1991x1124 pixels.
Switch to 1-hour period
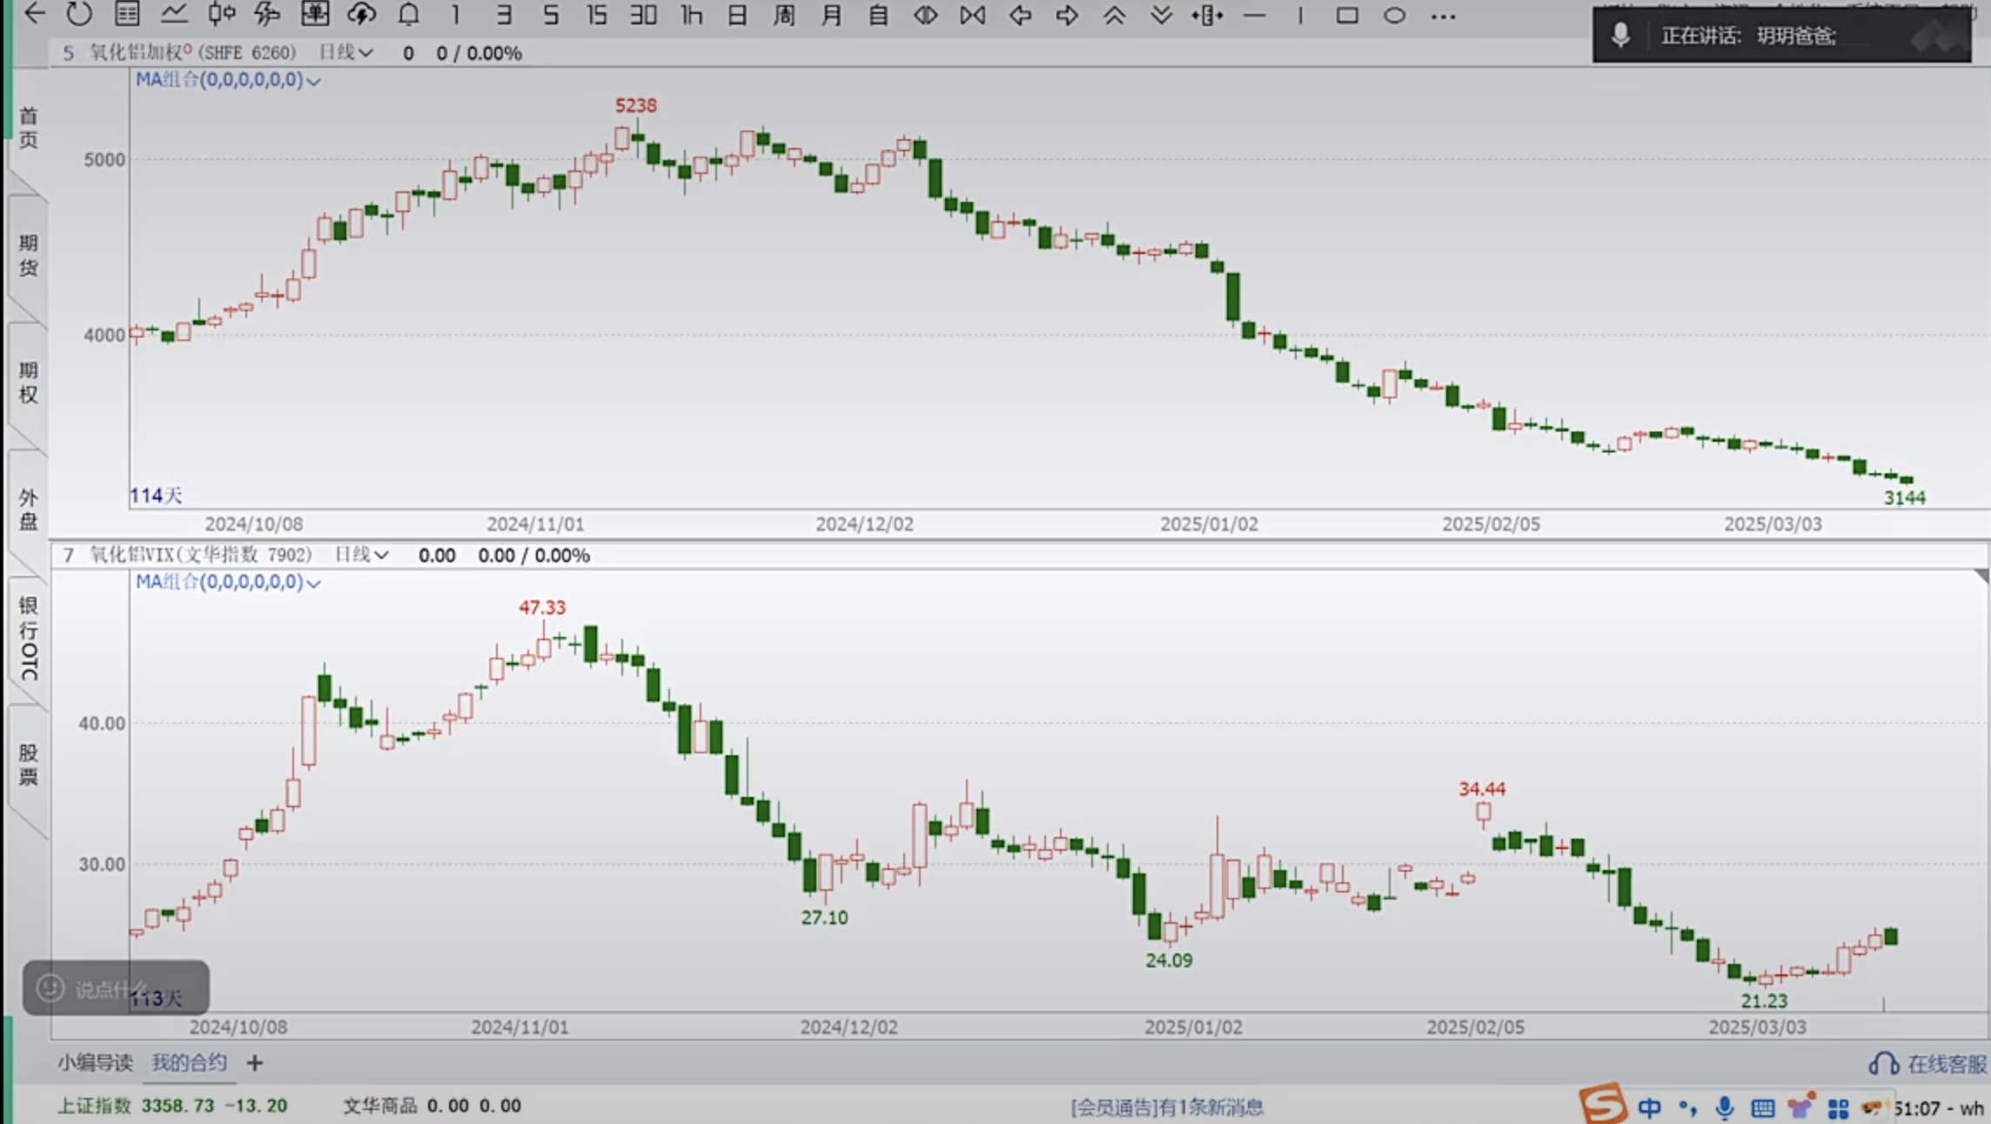coord(692,15)
